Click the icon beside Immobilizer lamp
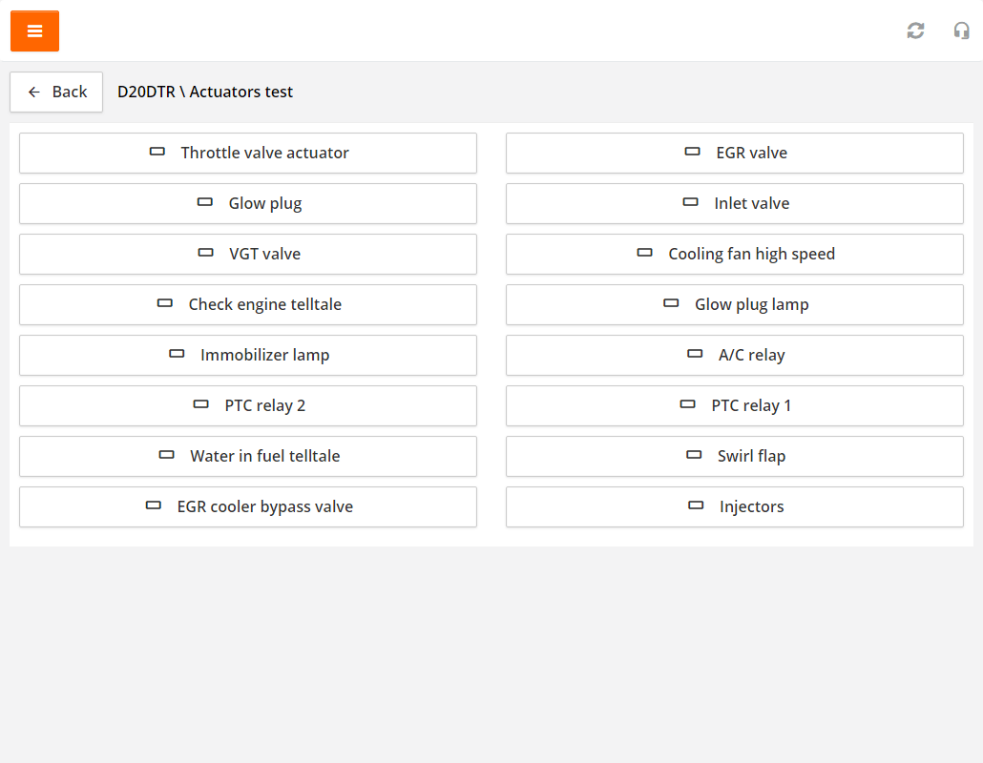The height and width of the screenshot is (763, 983). pos(177,354)
